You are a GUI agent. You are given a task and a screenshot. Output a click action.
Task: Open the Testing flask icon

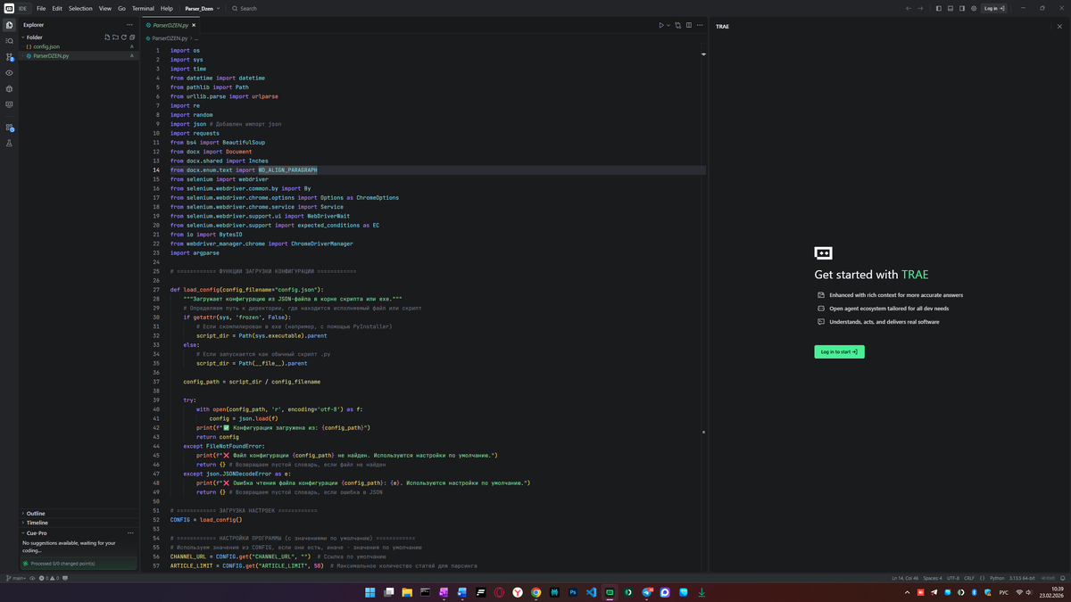tap(9, 143)
